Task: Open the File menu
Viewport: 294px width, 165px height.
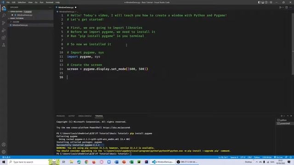Action: coord(8,2)
